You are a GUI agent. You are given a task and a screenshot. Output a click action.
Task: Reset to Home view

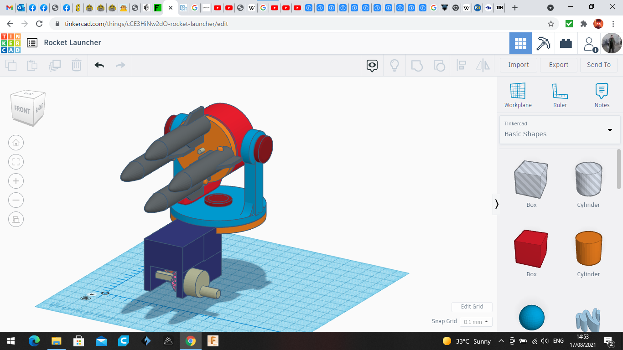click(16, 143)
